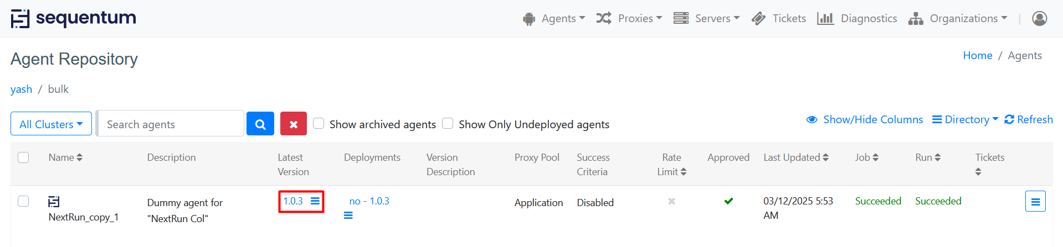The image size is (1063, 247).
Task: Go to the Diagnostics page
Action: (x=857, y=18)
